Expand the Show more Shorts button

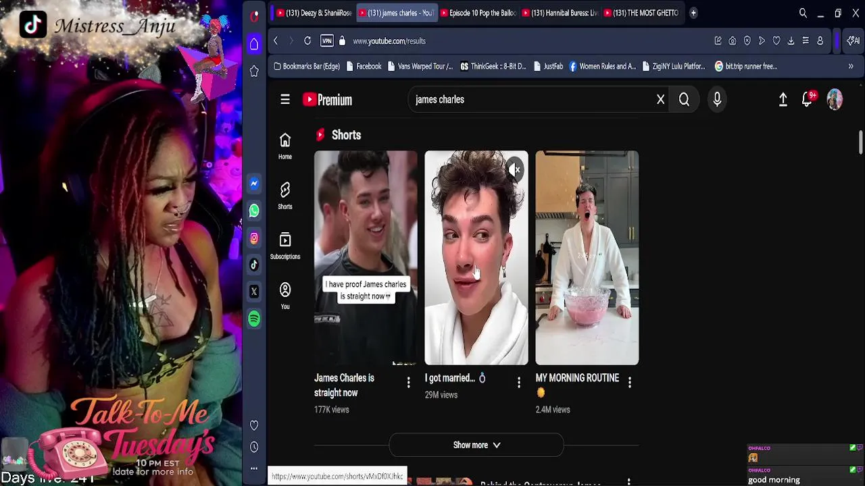pos(476,446)
